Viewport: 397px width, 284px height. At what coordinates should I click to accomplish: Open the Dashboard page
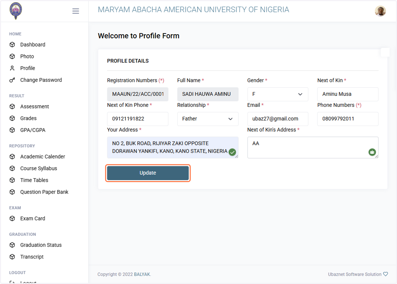[x=33, y=45]
